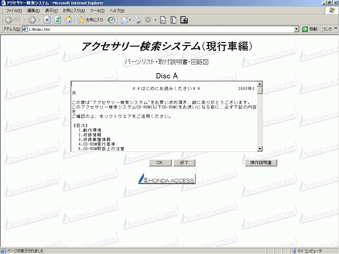Click the リンク toolbar label
Screen dimensions: 339x254
click(327, 29)
